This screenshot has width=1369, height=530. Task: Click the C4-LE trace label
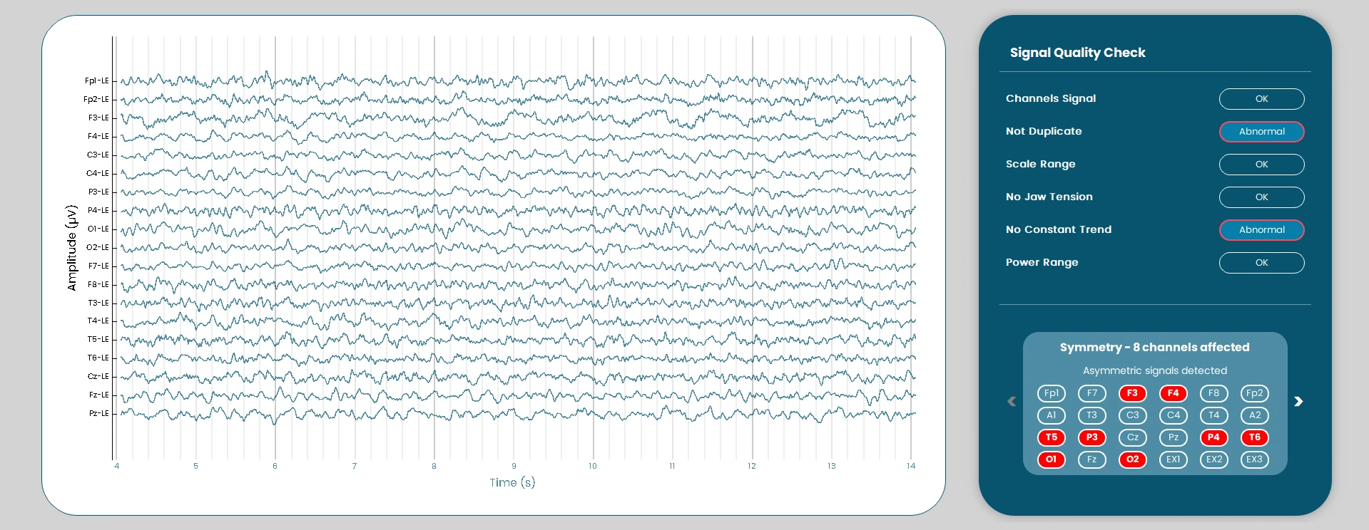(x=98, y=174)
